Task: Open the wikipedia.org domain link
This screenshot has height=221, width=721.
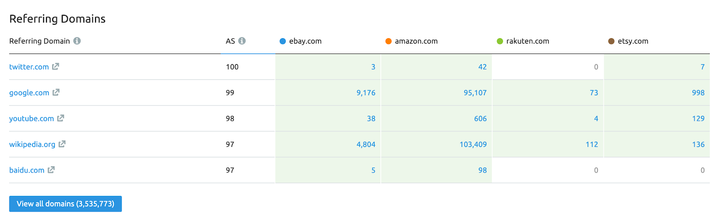Action: pyautogui.click(x=32, y=145)
